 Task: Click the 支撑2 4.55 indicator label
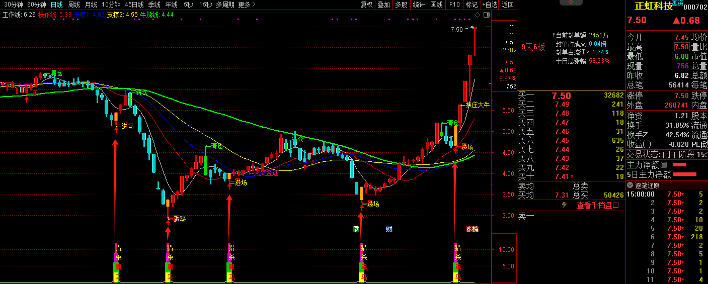pyautogui.click(x=122, y=15)
